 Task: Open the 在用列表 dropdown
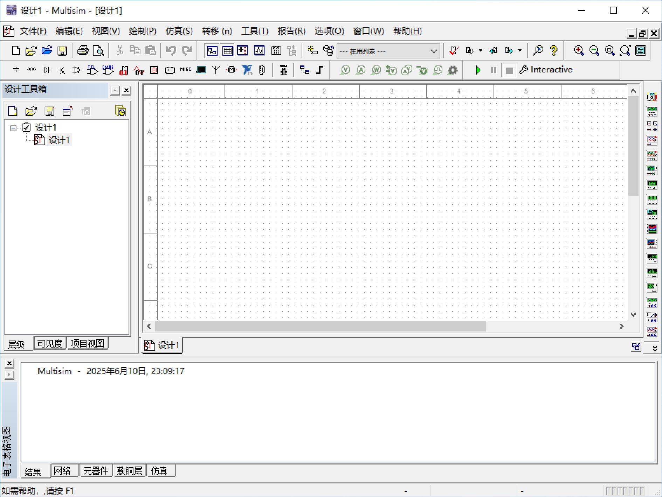(x=434, y=51)
